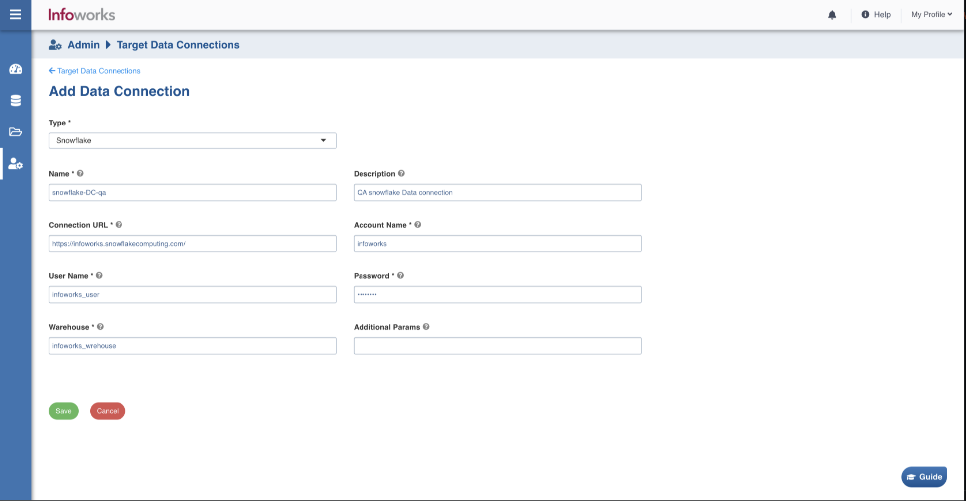
Task: Focus the Name input field
Action: [193, 193]
